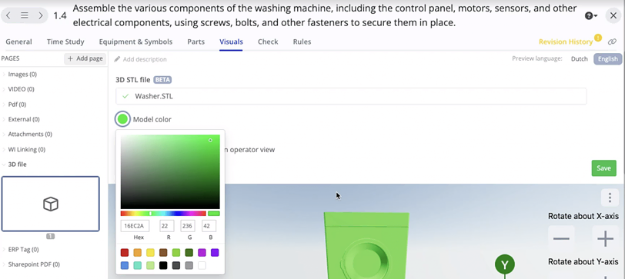Click the BETA badge
Image resolution: width=625 pixels, height=279 pixels.
click(x=162, y=80)
